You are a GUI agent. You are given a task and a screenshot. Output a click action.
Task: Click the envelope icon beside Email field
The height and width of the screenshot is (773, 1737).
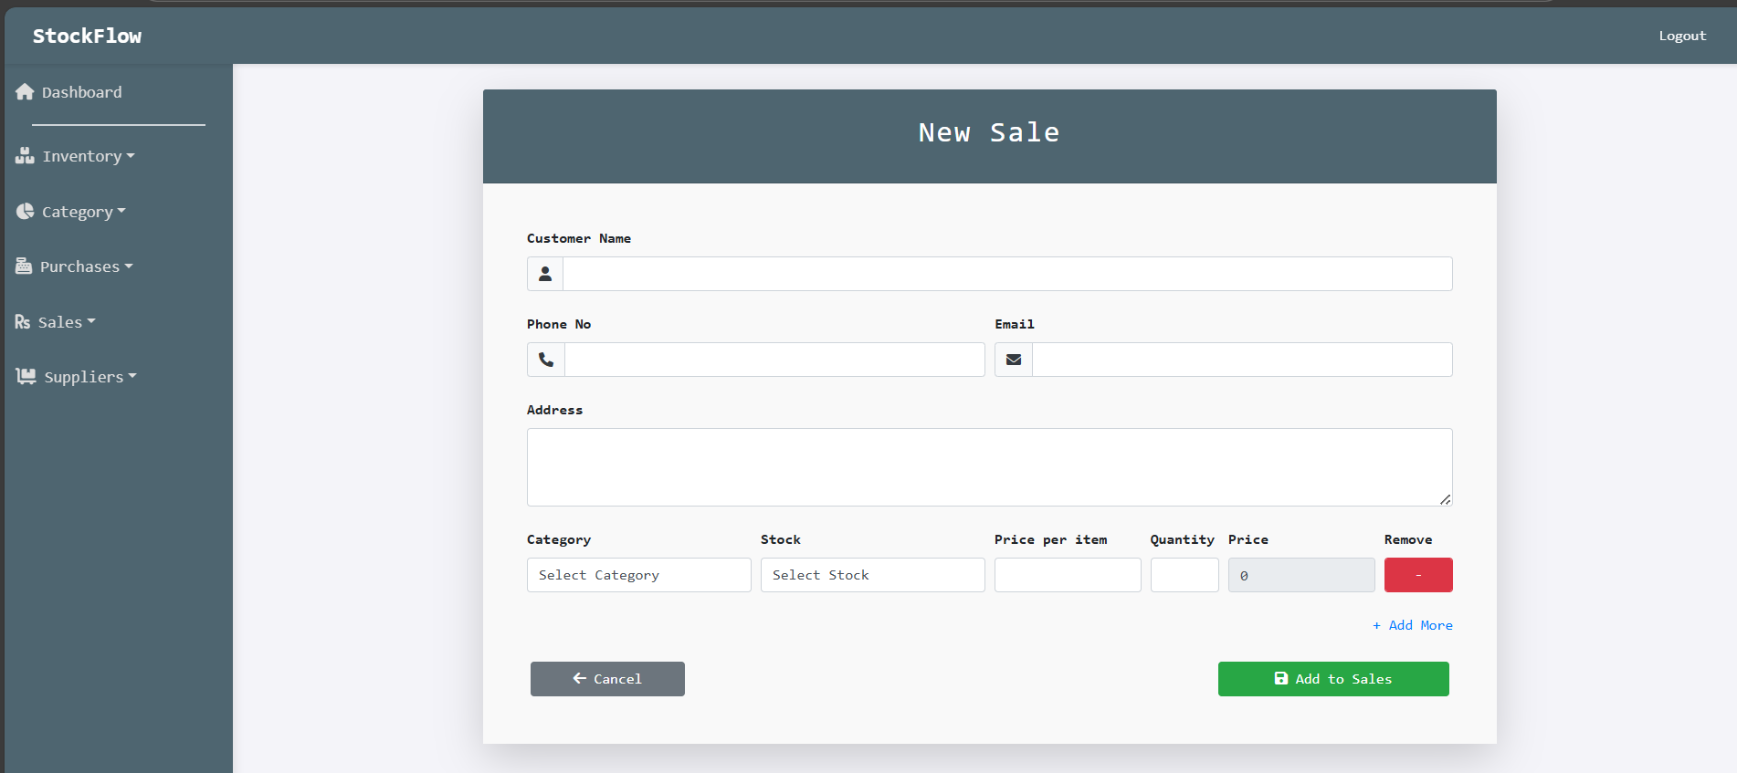click(1014, 360)
